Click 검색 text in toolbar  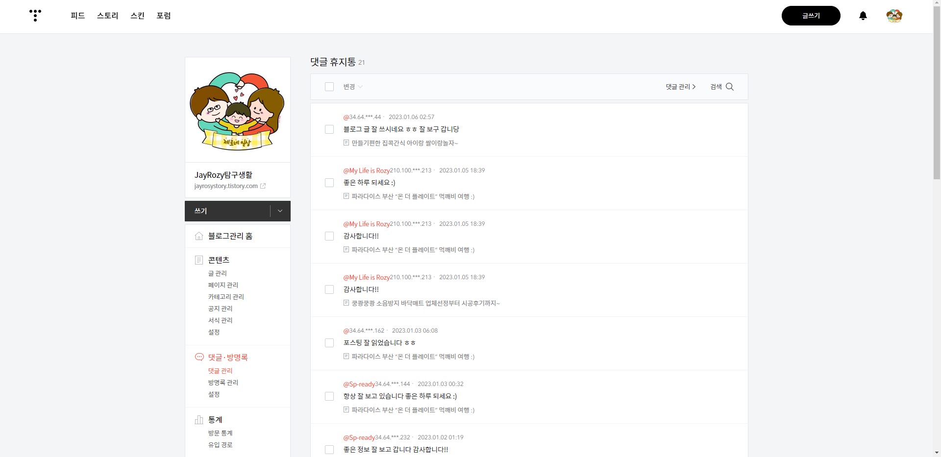pos(716,87)
